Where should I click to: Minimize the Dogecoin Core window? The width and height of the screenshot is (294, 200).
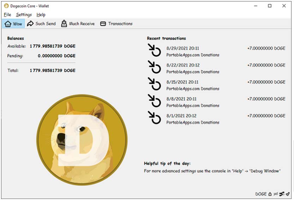tap(256, 6)
